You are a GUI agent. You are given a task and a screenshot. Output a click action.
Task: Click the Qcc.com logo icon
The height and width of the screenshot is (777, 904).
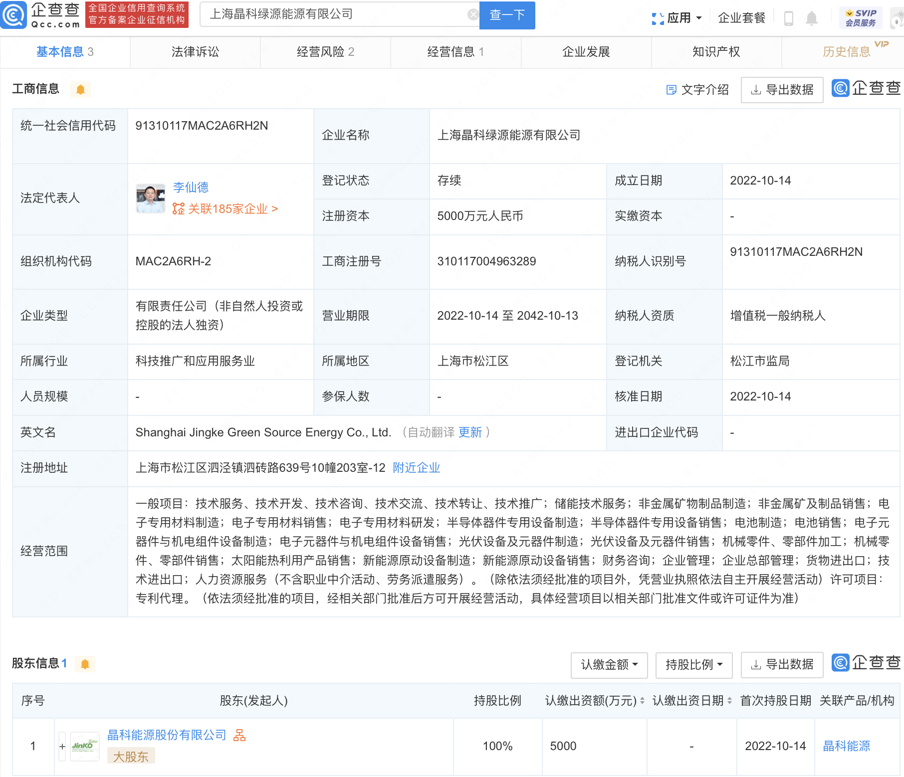coord(13,14)
